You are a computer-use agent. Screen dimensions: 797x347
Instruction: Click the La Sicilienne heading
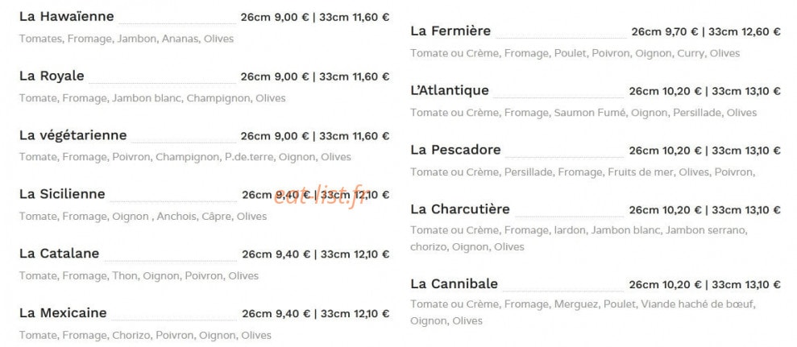(62, 194)
